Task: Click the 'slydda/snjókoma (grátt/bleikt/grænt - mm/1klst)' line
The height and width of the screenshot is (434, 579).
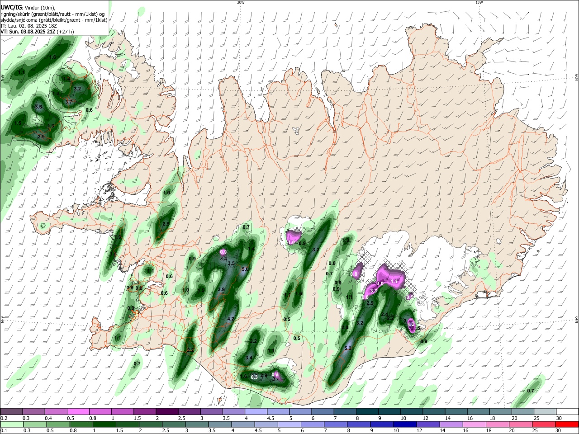Action: pos(54,20)
